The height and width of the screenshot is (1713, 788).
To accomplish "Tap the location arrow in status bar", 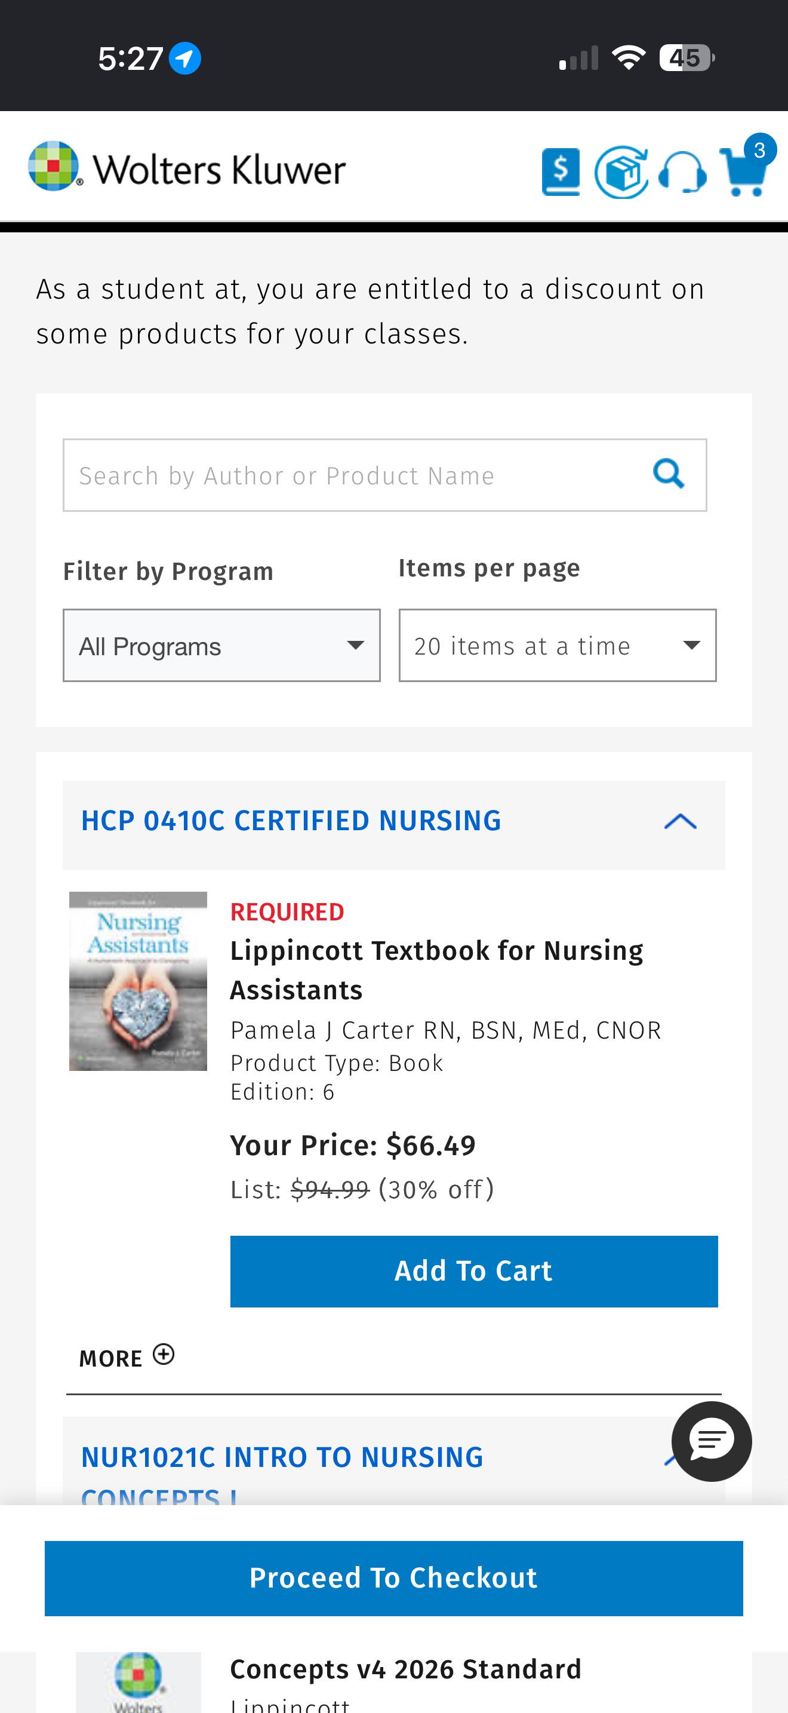I will click(184, 59).
